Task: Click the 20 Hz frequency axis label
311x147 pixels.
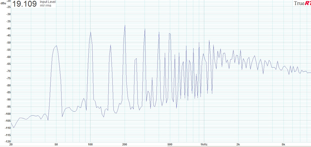Action: coord(11,145)
